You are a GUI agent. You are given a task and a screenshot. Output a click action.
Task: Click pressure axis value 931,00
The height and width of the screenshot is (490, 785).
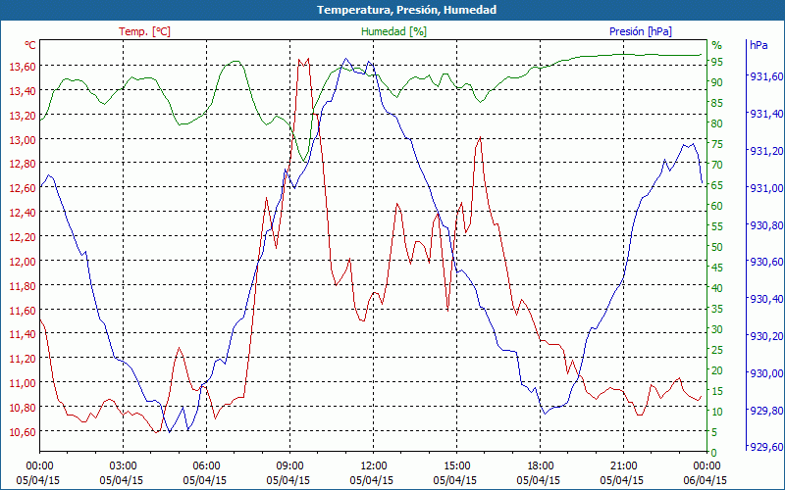765,188
